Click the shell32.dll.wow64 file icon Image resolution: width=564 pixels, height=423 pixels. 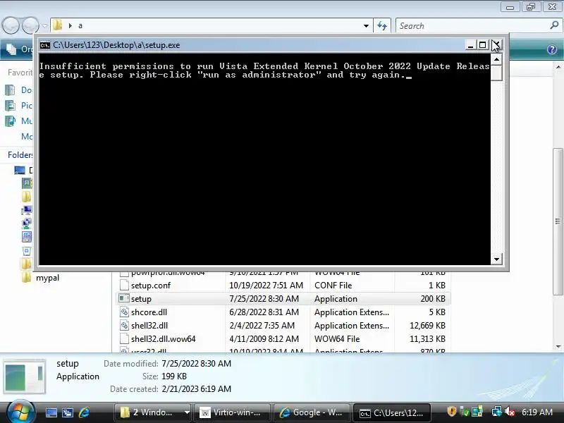pyautogui.click(x=124, y=339)
